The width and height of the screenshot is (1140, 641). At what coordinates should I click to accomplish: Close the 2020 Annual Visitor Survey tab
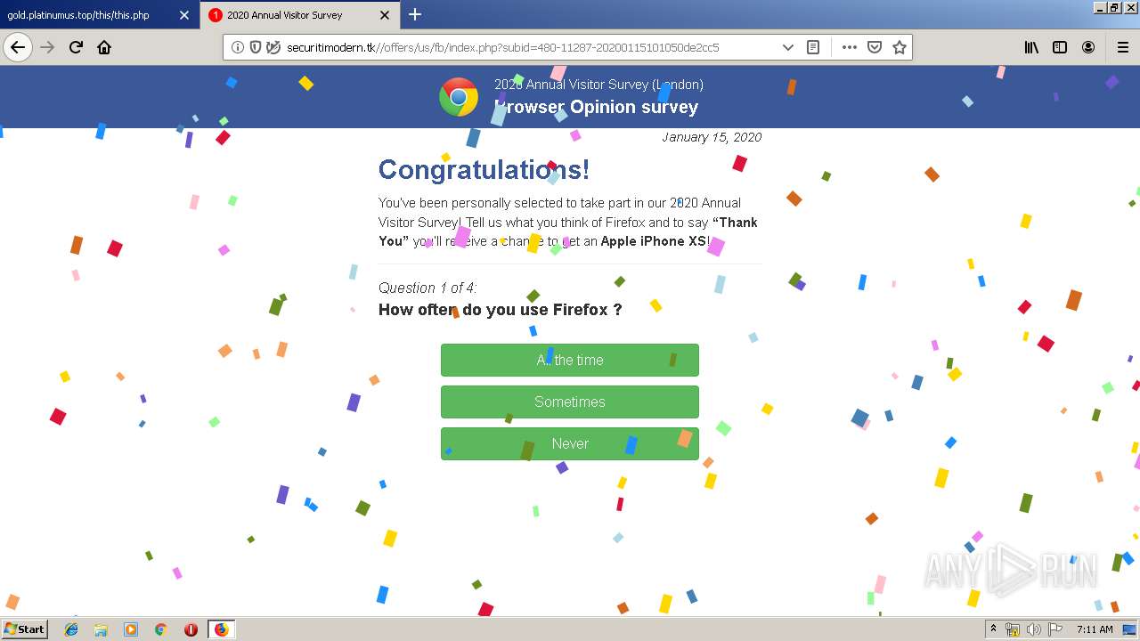(x=385, y=15)
